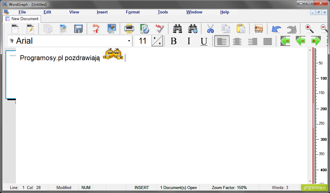Click 'INSERT' mode in status bar
Viewport: 330px width, 193px height.
pyautogui.click(x=142, y=188)
